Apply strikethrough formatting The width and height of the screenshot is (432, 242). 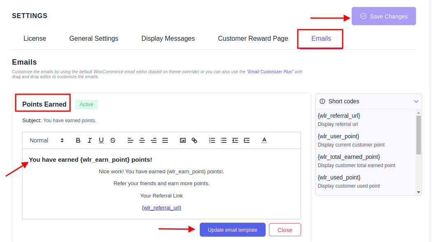tap(113, 140)
